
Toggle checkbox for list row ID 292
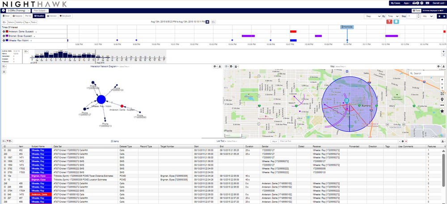point(4,150)
